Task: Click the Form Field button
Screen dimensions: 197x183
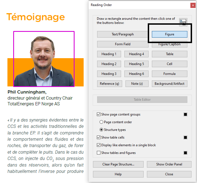Action: tap(123, 44)
